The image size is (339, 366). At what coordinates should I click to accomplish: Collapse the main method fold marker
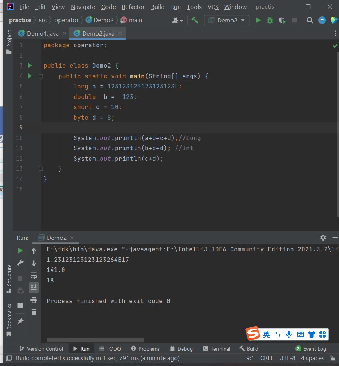click(40, 76)
